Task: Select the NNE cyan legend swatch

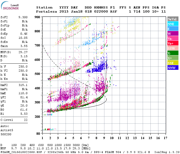Action: [x=173, y=24]
